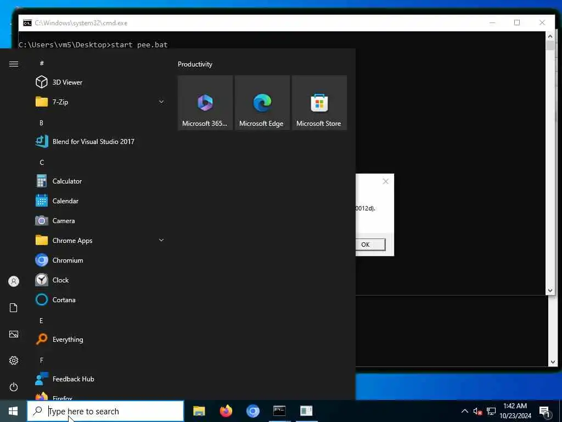Expand the Chrome Apps folder chevron
This screenshot has width=562, height=422.
(161, 240)
